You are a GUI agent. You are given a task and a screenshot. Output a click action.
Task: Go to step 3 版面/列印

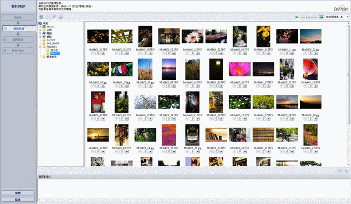18,50
